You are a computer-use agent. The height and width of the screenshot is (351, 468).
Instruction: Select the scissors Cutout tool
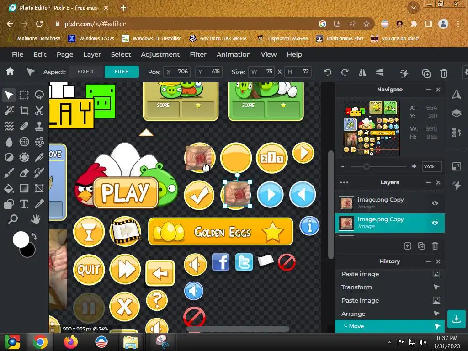coord(39,111)
